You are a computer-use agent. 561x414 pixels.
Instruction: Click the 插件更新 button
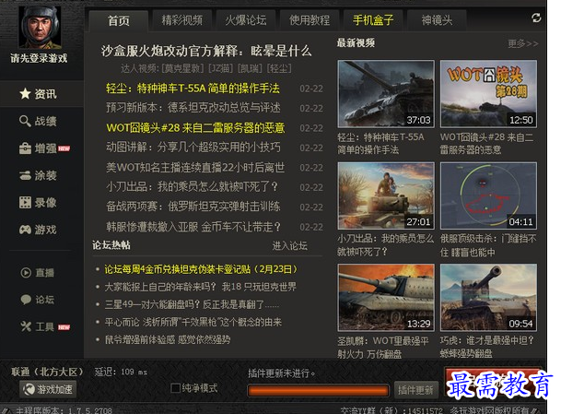coord(415,390)
